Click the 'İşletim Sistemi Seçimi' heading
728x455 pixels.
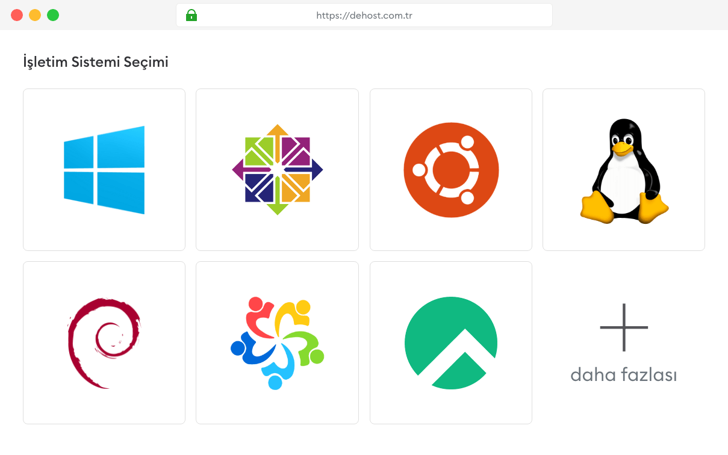click(96, 62)
